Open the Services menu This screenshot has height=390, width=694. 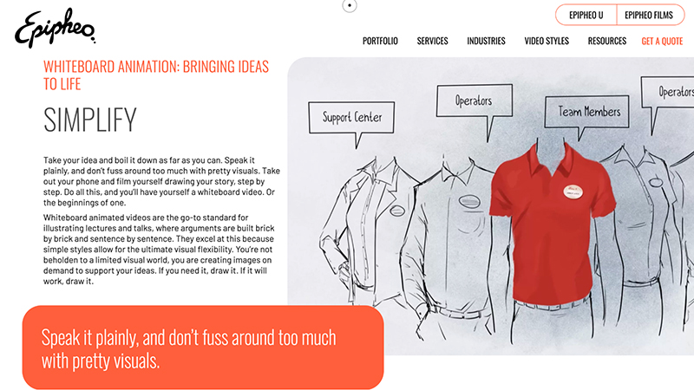(432, 41)
